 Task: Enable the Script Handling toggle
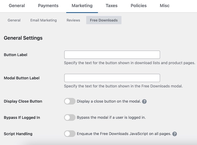tap(70, 134)
